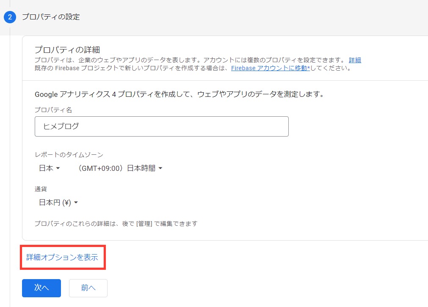
Task: Expand the country dropdown showing 日本
Action: [x=48, y=168]
